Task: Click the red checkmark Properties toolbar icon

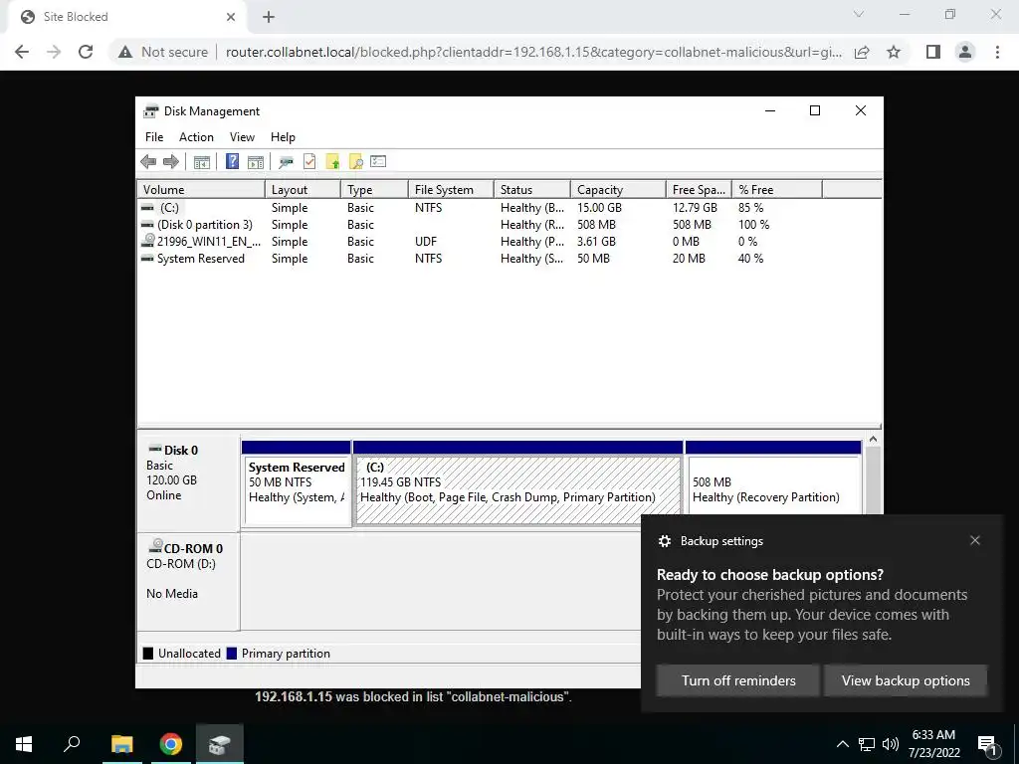Action: 309,162
